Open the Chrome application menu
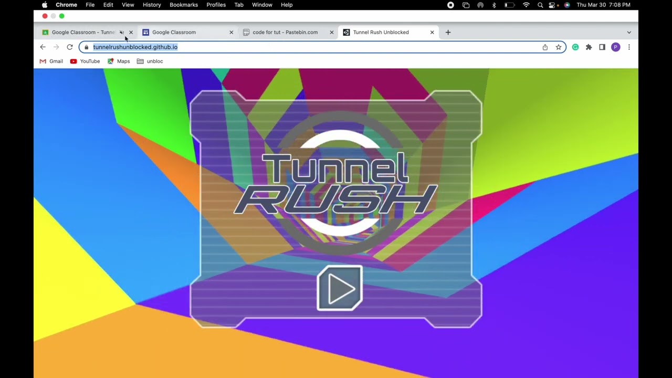 [x=67, y=5]
